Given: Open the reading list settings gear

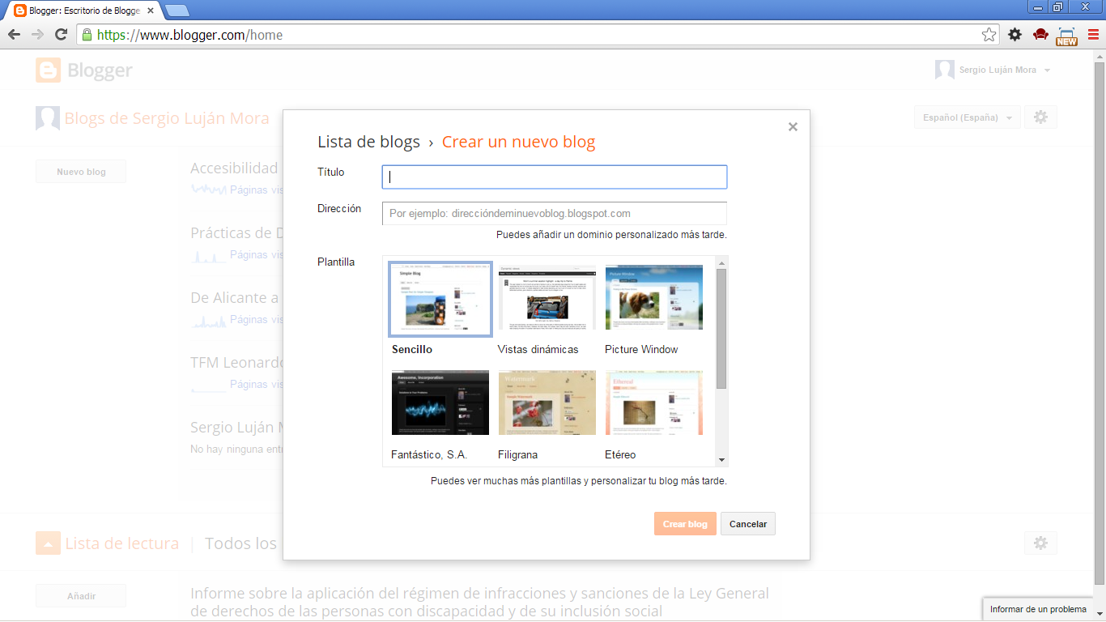Looking at the screenshot, I should pos(1040,543).
